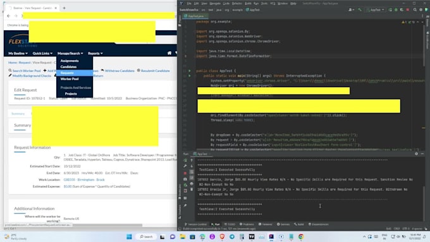Click Run panel settings gear

[416, 154]
